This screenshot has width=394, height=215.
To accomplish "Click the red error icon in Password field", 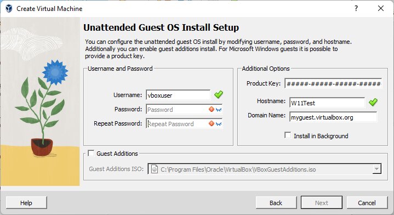I will click(212, 109).
